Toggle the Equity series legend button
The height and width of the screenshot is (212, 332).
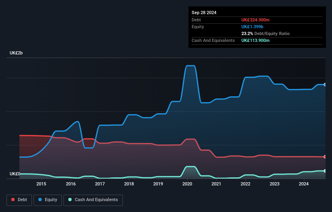pyautogui.click(x=48, y=200)
